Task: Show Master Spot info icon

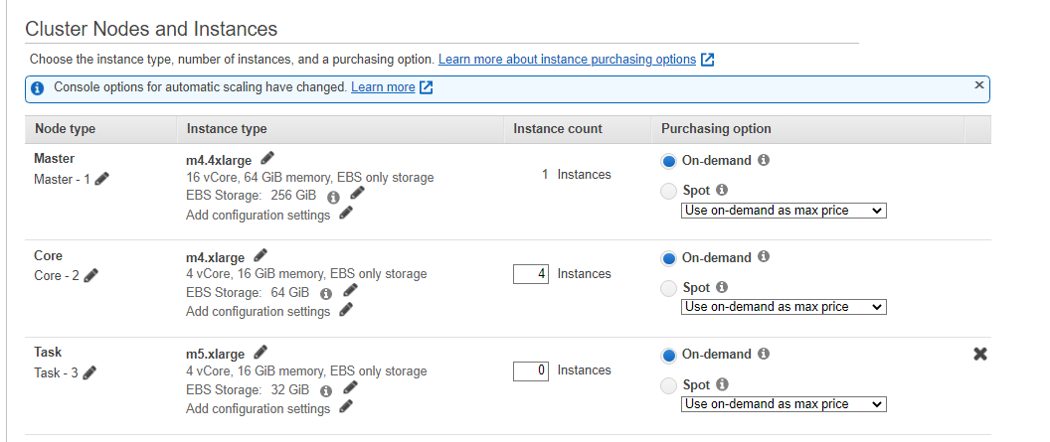Action: pos(722,190)
